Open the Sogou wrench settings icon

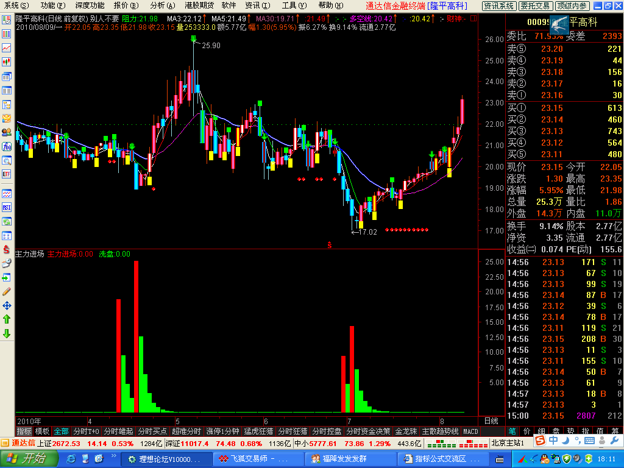(x=615, y=440)
